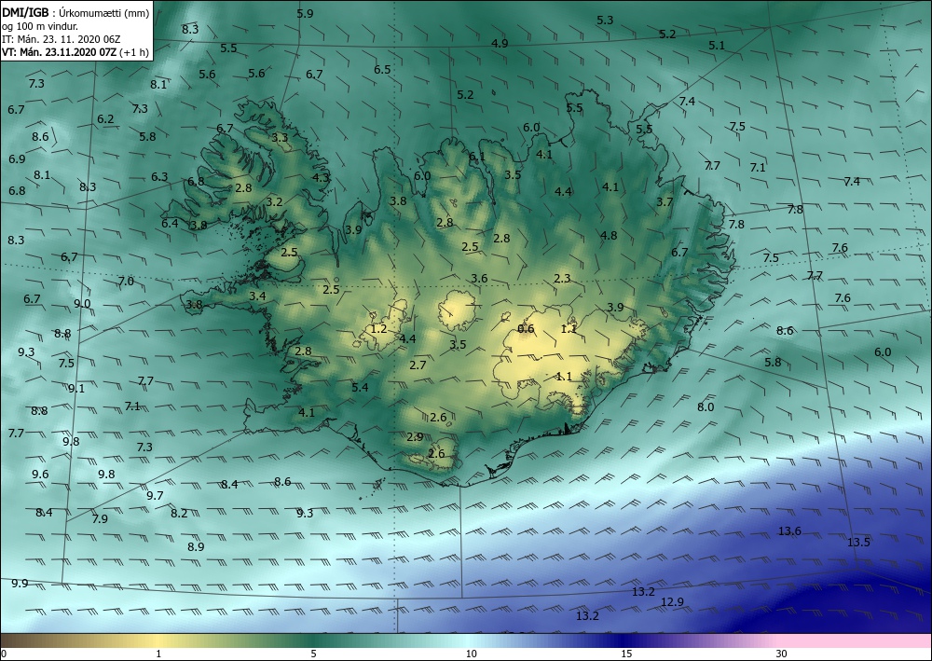The image size is (932, 661).
Task: Click the map value '5.1'
Action: [x=717, y=45]
